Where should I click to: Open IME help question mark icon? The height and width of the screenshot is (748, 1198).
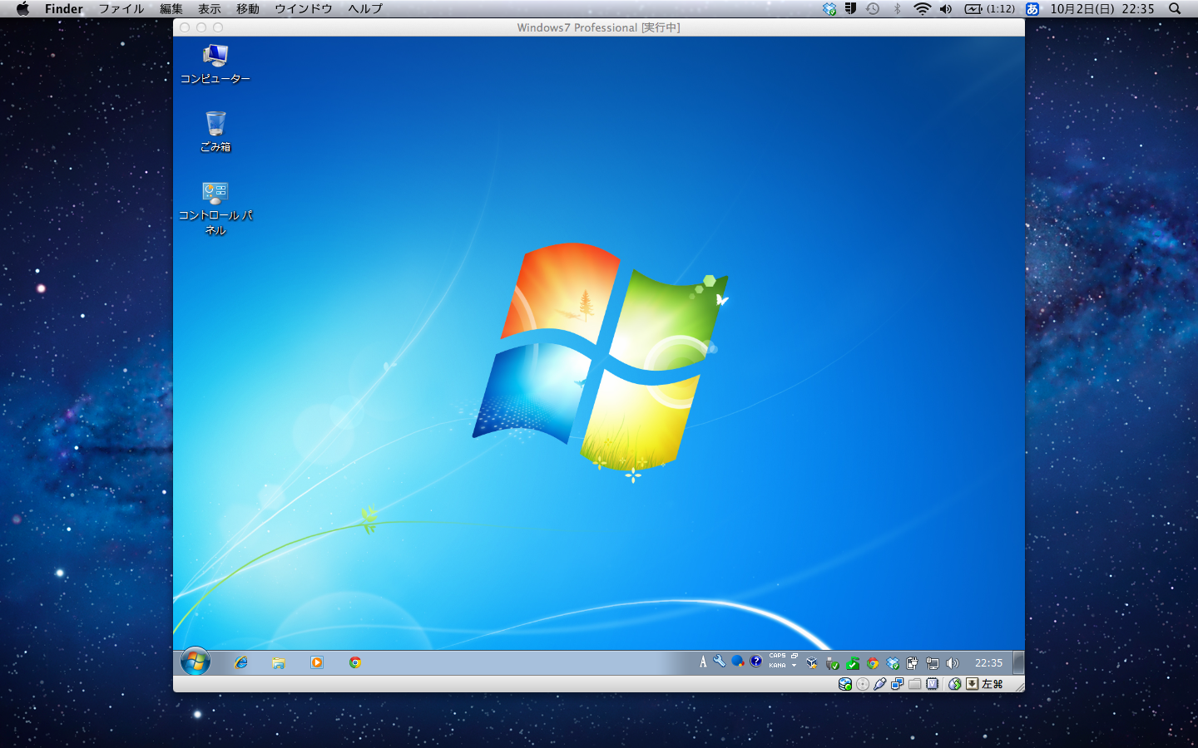(x=756, y=662)
